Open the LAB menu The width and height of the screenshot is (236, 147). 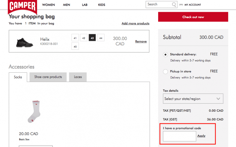85,5
